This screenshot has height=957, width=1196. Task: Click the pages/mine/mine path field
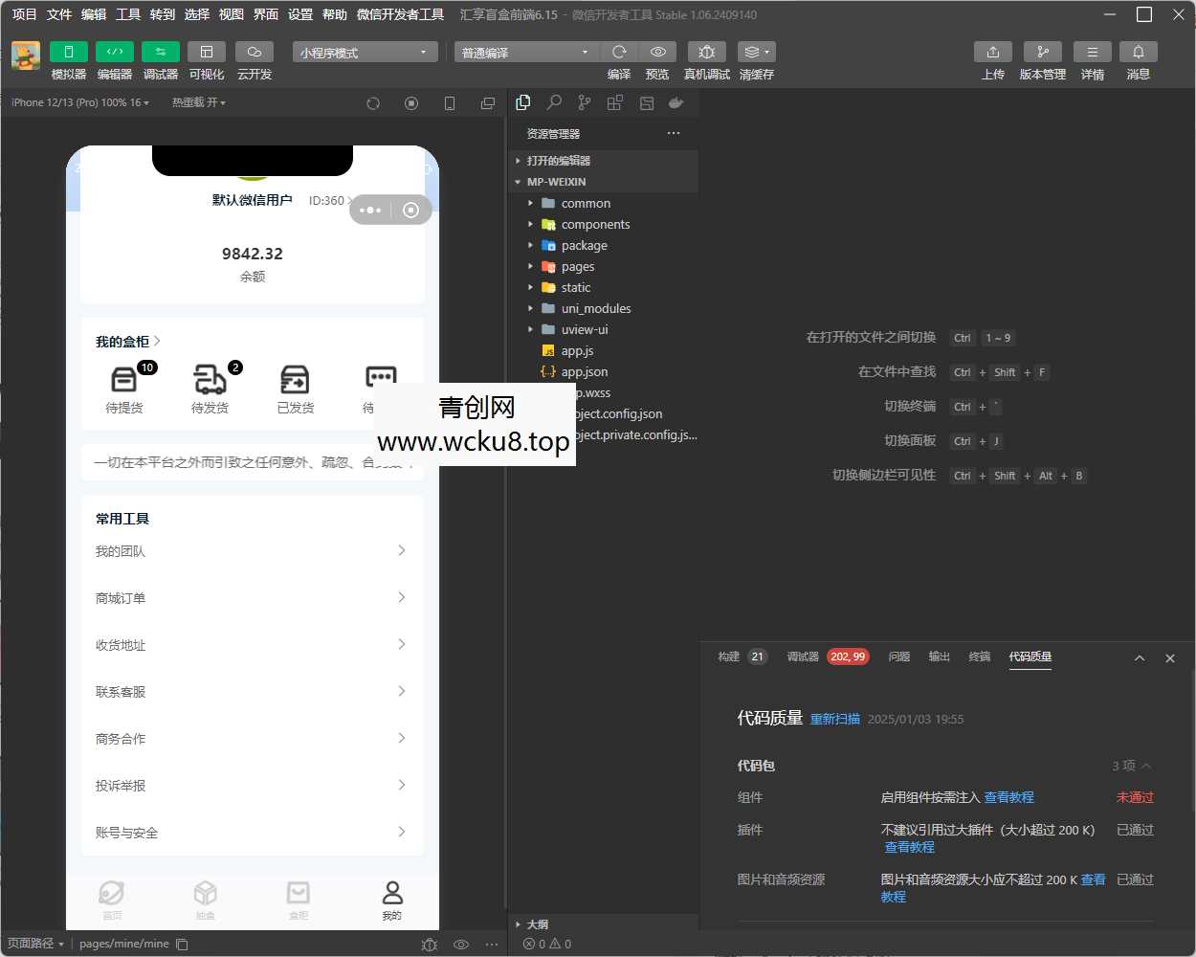pyautogui.click(x=124, y=944)
